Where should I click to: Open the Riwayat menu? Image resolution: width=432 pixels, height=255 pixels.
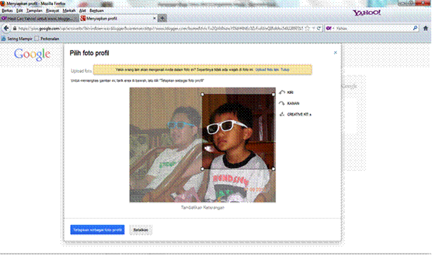coord(53,11)
